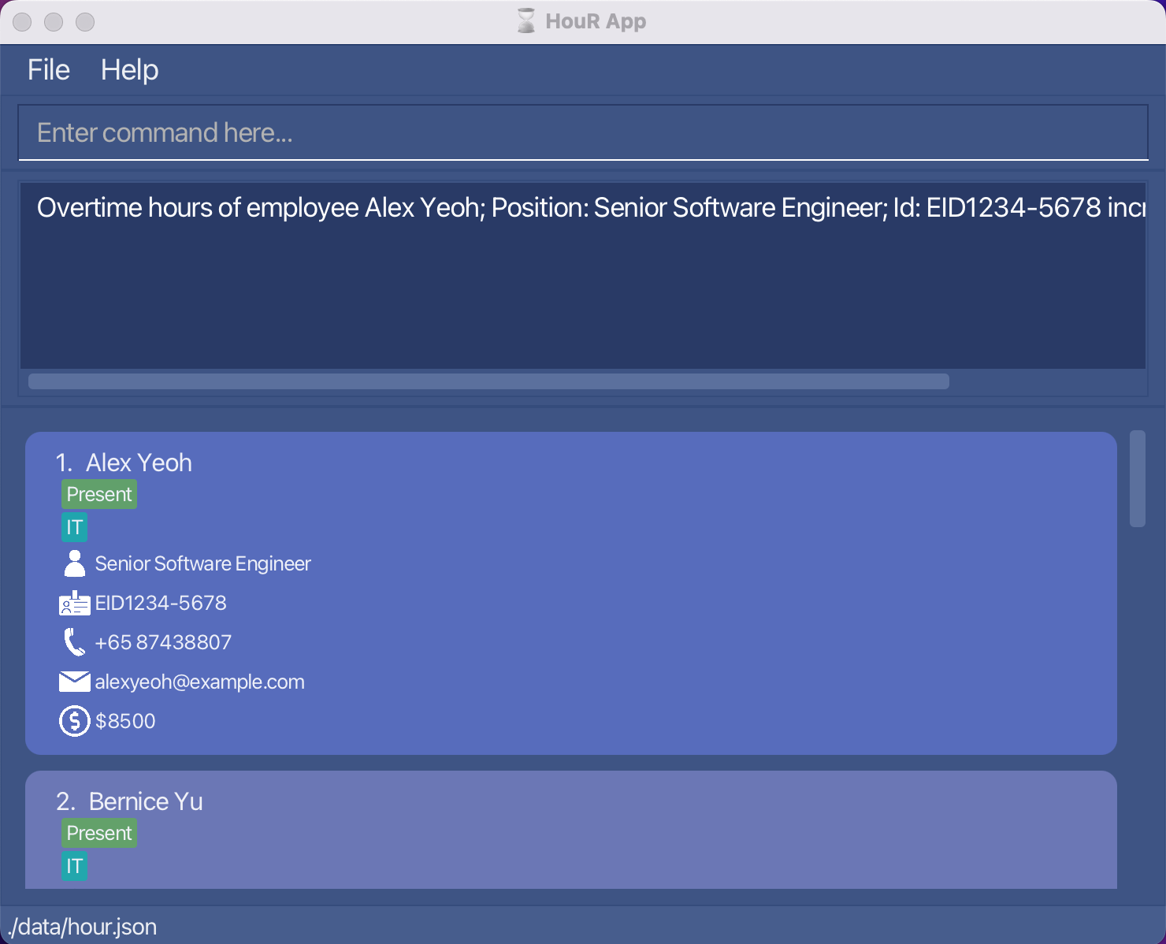
Task: Select the Alex Yeoh employee name
Action: (x=139, y=463)
